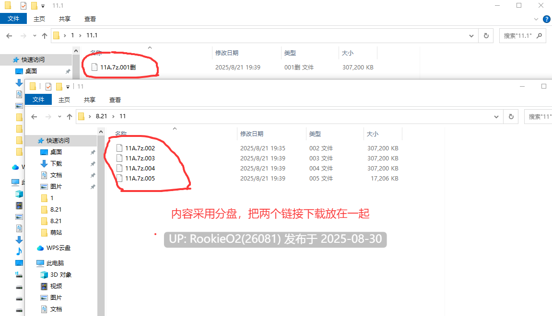
Task: Open 查看 tab in the 11.1 window
Action: pos(90,19)
